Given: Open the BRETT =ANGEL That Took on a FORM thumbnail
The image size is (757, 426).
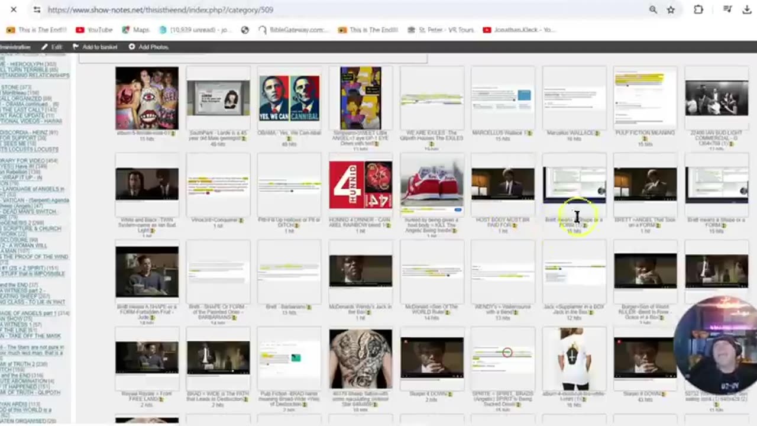Looking at the screenshot, I should coord(645,184).
